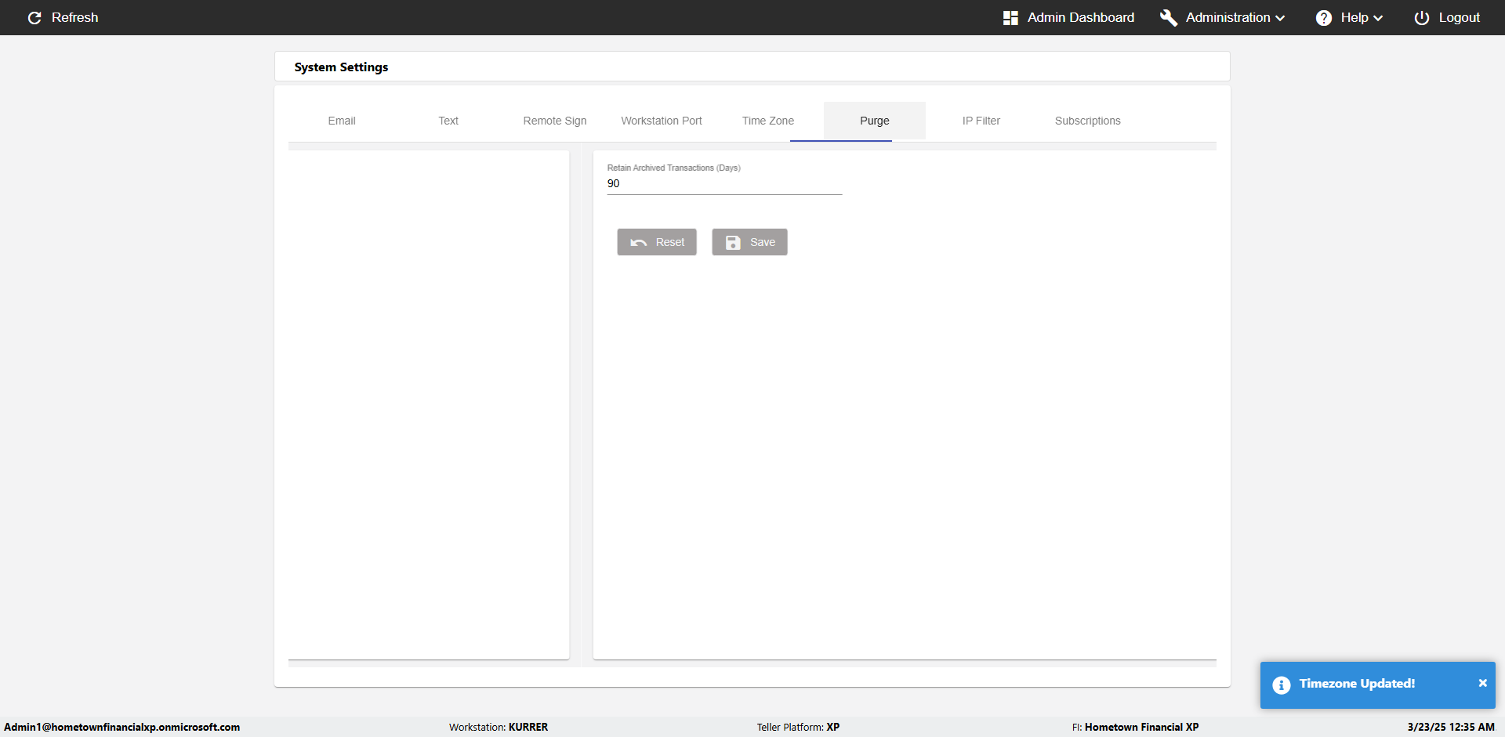Click the Workstation: KURRER status entry
Viewport: 1505px width, 737px height.
499,728
